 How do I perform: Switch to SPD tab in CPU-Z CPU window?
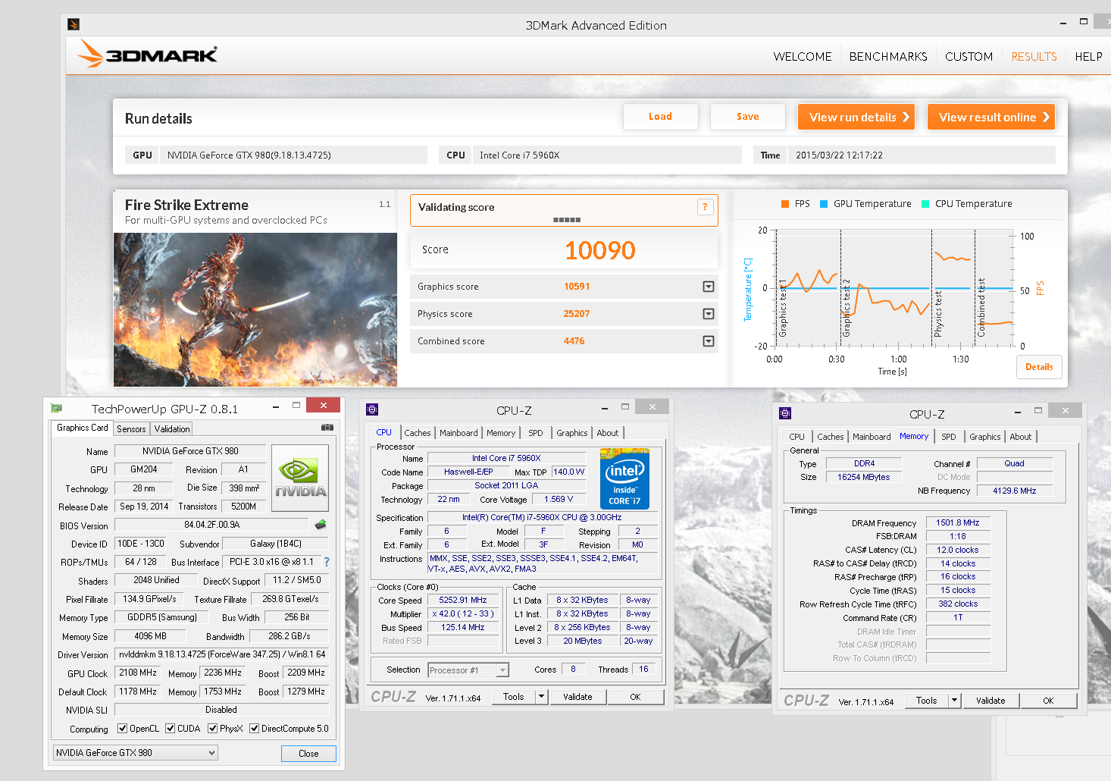coord(536,433)
